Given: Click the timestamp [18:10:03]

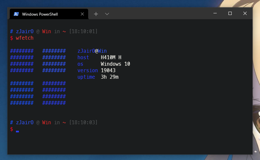Looking at the screenshot, I should 83,122.
